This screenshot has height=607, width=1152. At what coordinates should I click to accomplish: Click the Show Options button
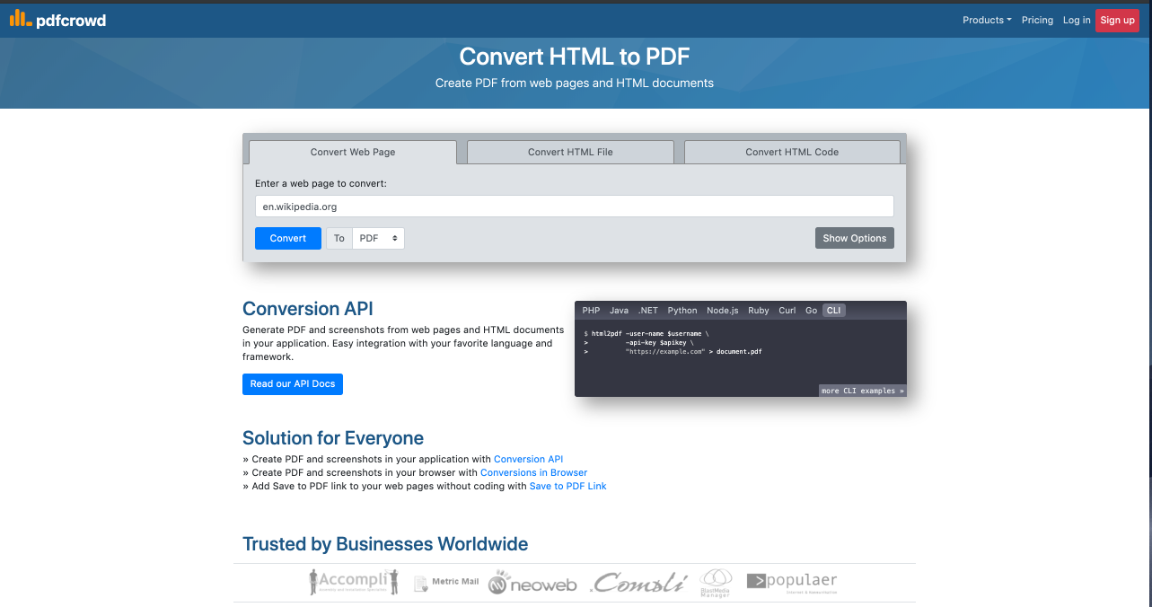[854, 238]
